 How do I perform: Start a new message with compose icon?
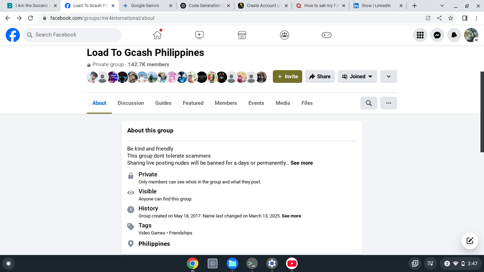(x=470, y=241)
